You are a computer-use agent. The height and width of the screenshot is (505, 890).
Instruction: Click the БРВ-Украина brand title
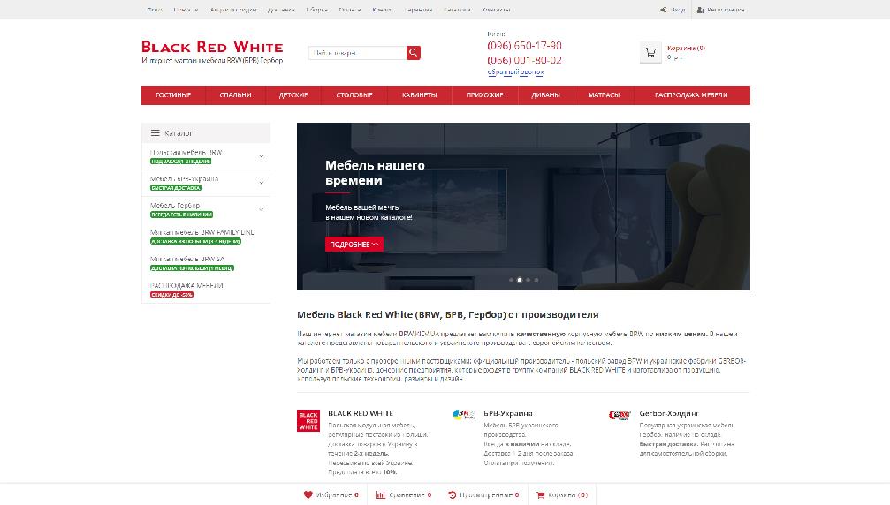(x=508, y=413)
